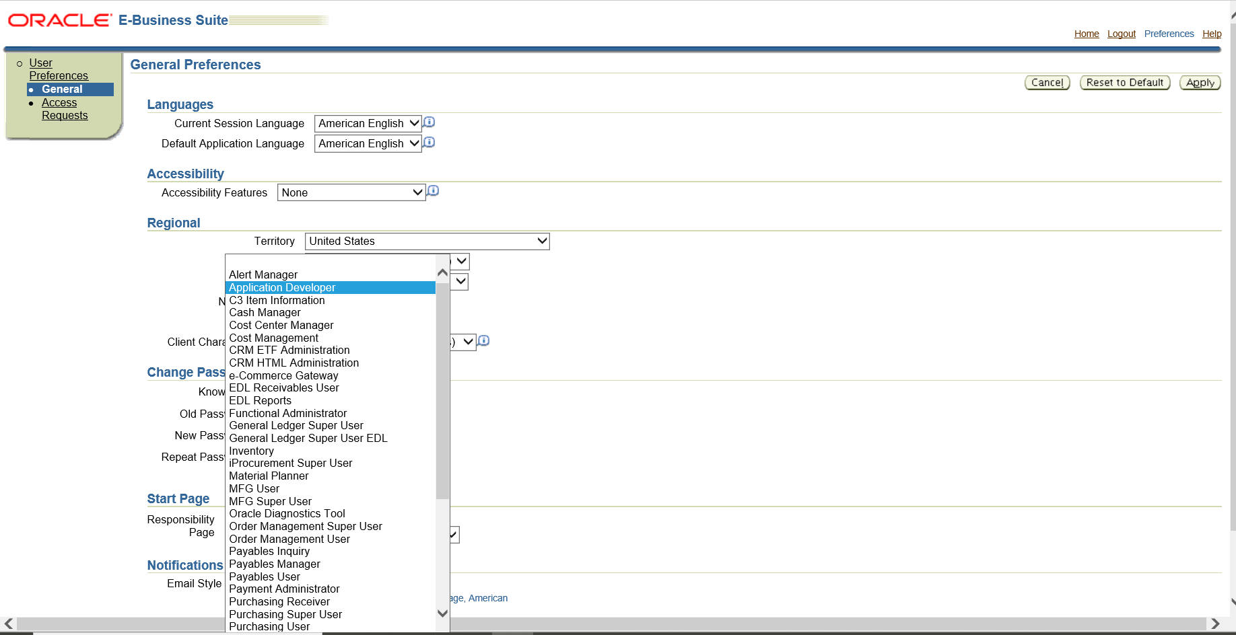
Task: Select MFG User option
Action: click(331, 489)
